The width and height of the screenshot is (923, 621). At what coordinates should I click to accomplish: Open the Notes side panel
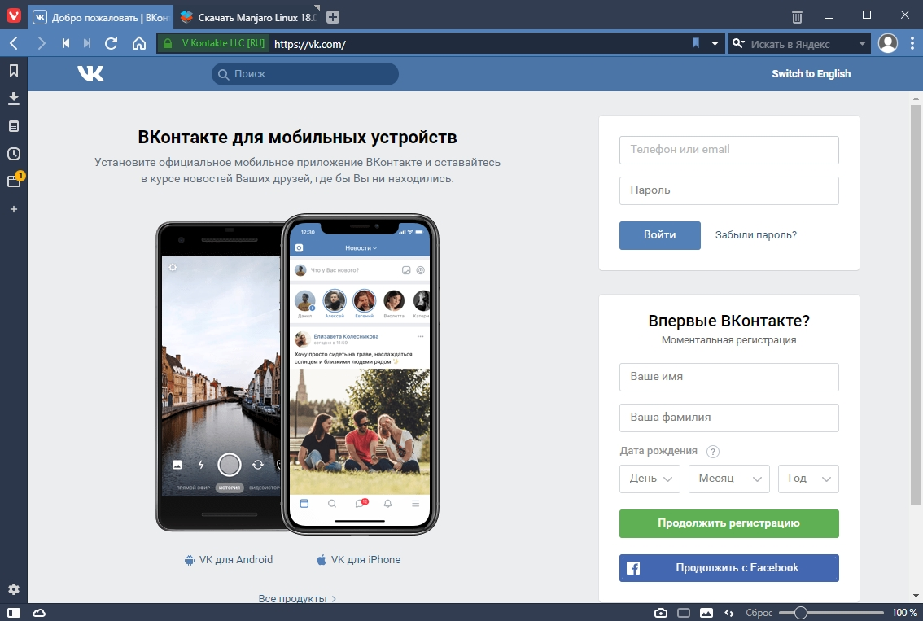[x=14, y=126]
